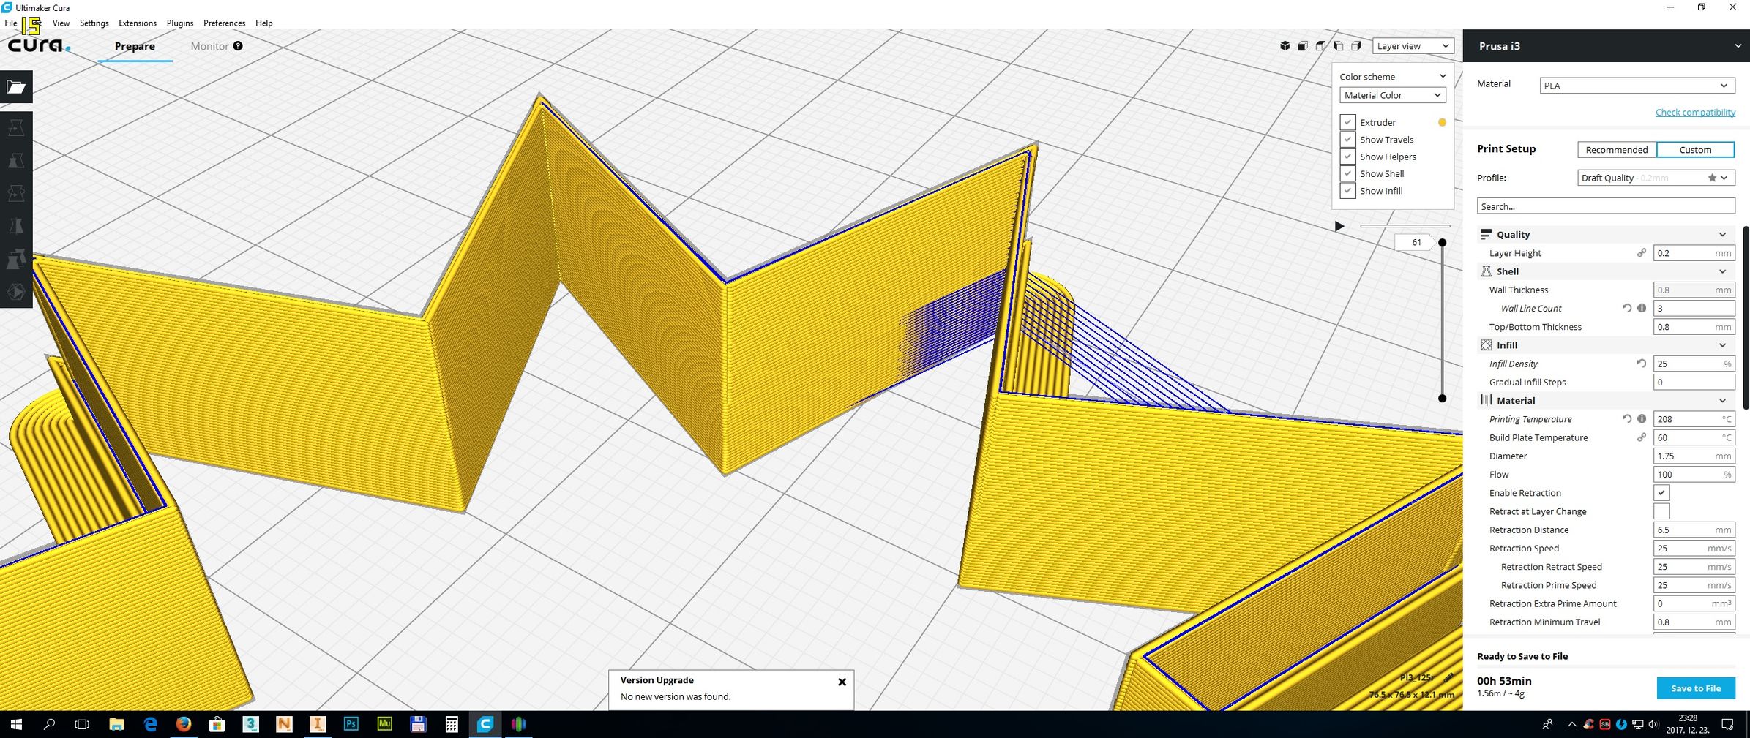Switch to right camera view icon
Screen dimensions: 1750x738
pos(1355,46)
